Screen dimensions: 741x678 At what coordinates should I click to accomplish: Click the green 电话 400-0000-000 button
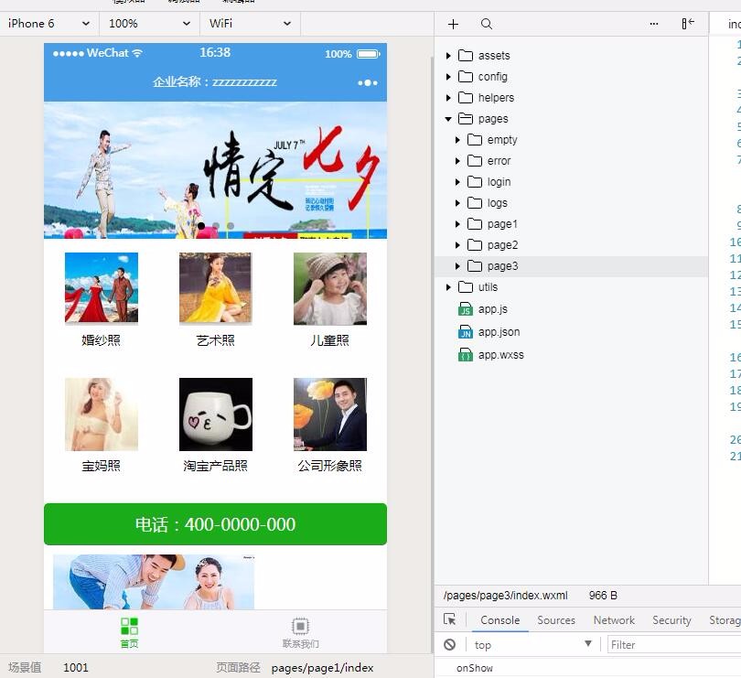pos(215,524)
